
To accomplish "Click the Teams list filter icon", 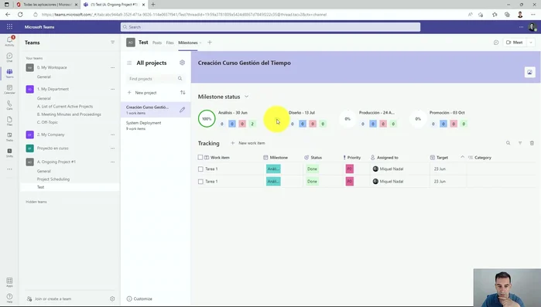I will 112,43.
